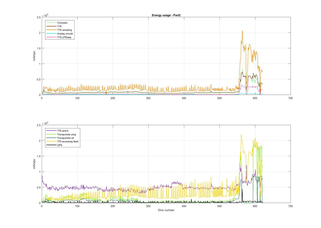The height and width of the screenshot is (228, 321).
Task: Click the 'Dive number' x-axis label
Action: [x=166, y=210]
